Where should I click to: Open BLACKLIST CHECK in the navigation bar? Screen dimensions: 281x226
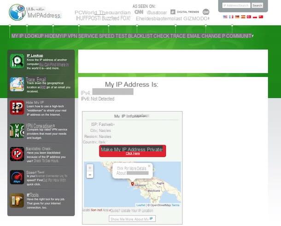tap(149, 36)
